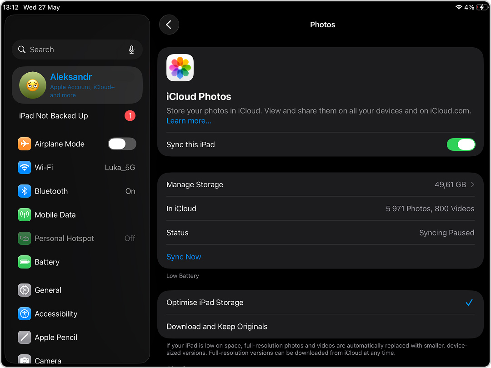Tap Aleksandr's avatar picture

click(33, 85)
